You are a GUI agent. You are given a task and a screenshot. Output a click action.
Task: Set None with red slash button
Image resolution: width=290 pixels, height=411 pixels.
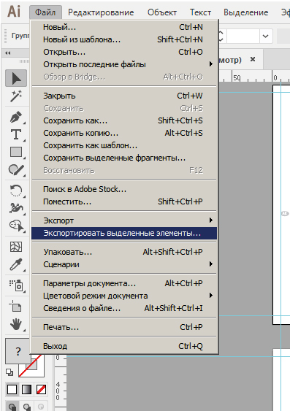(x=41, y=390)
